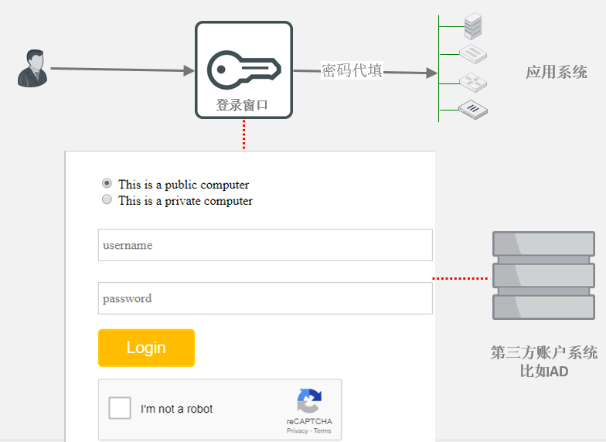Click into the password field
606x442 pixels.
[264, 298]
